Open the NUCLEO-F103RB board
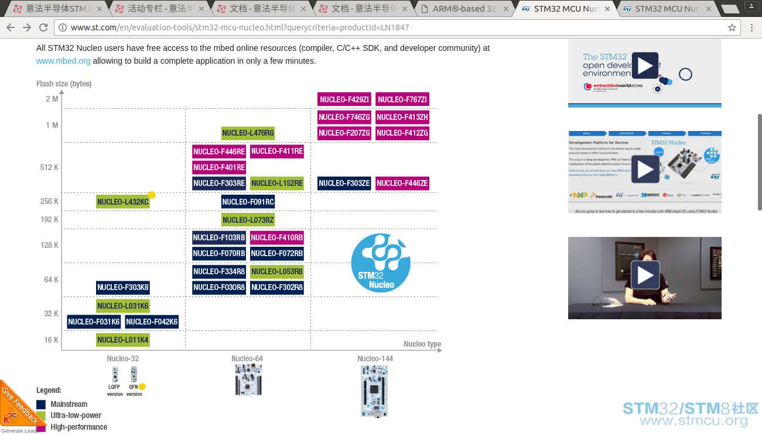The width and height of the screenshot is (762, 435). click(x=219, y=237)
